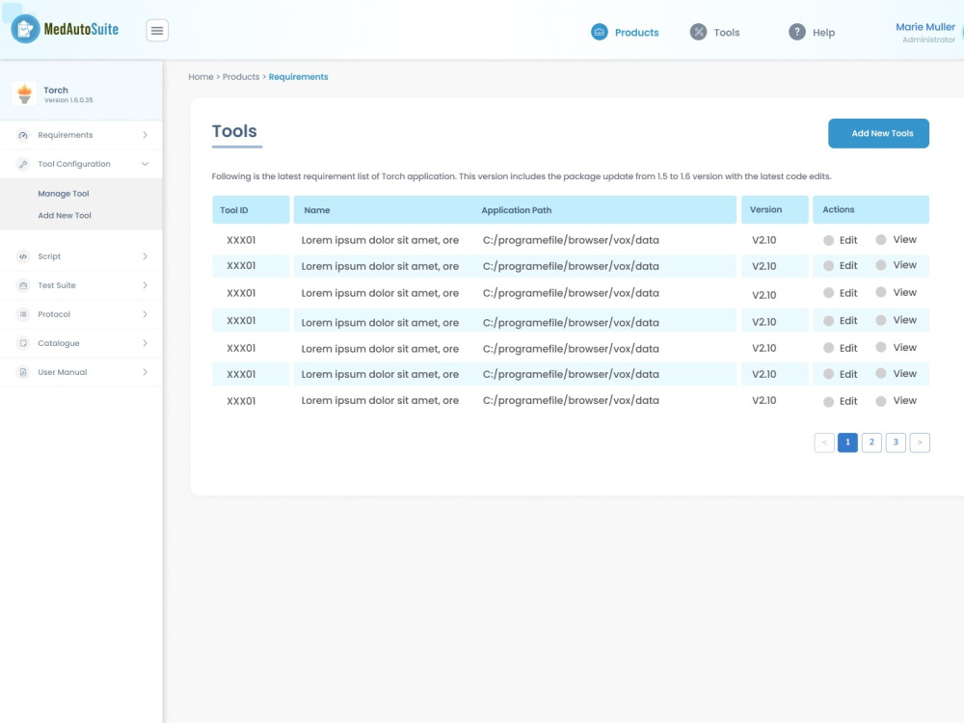Click the V2.10 version in third row
Viewport: 964px width, 723px height.
(x=764, y=295)
